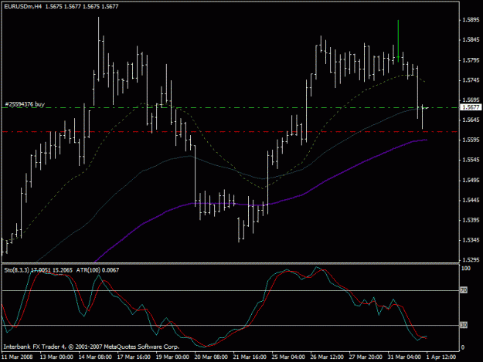Click the 13 Mar 00:00 time label
Screen dimensions: 483x362
(x=56, y=357)
